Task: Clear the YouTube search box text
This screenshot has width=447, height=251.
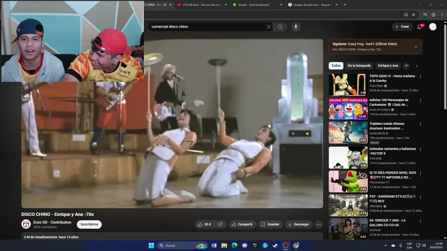Action: pos(269,27)
